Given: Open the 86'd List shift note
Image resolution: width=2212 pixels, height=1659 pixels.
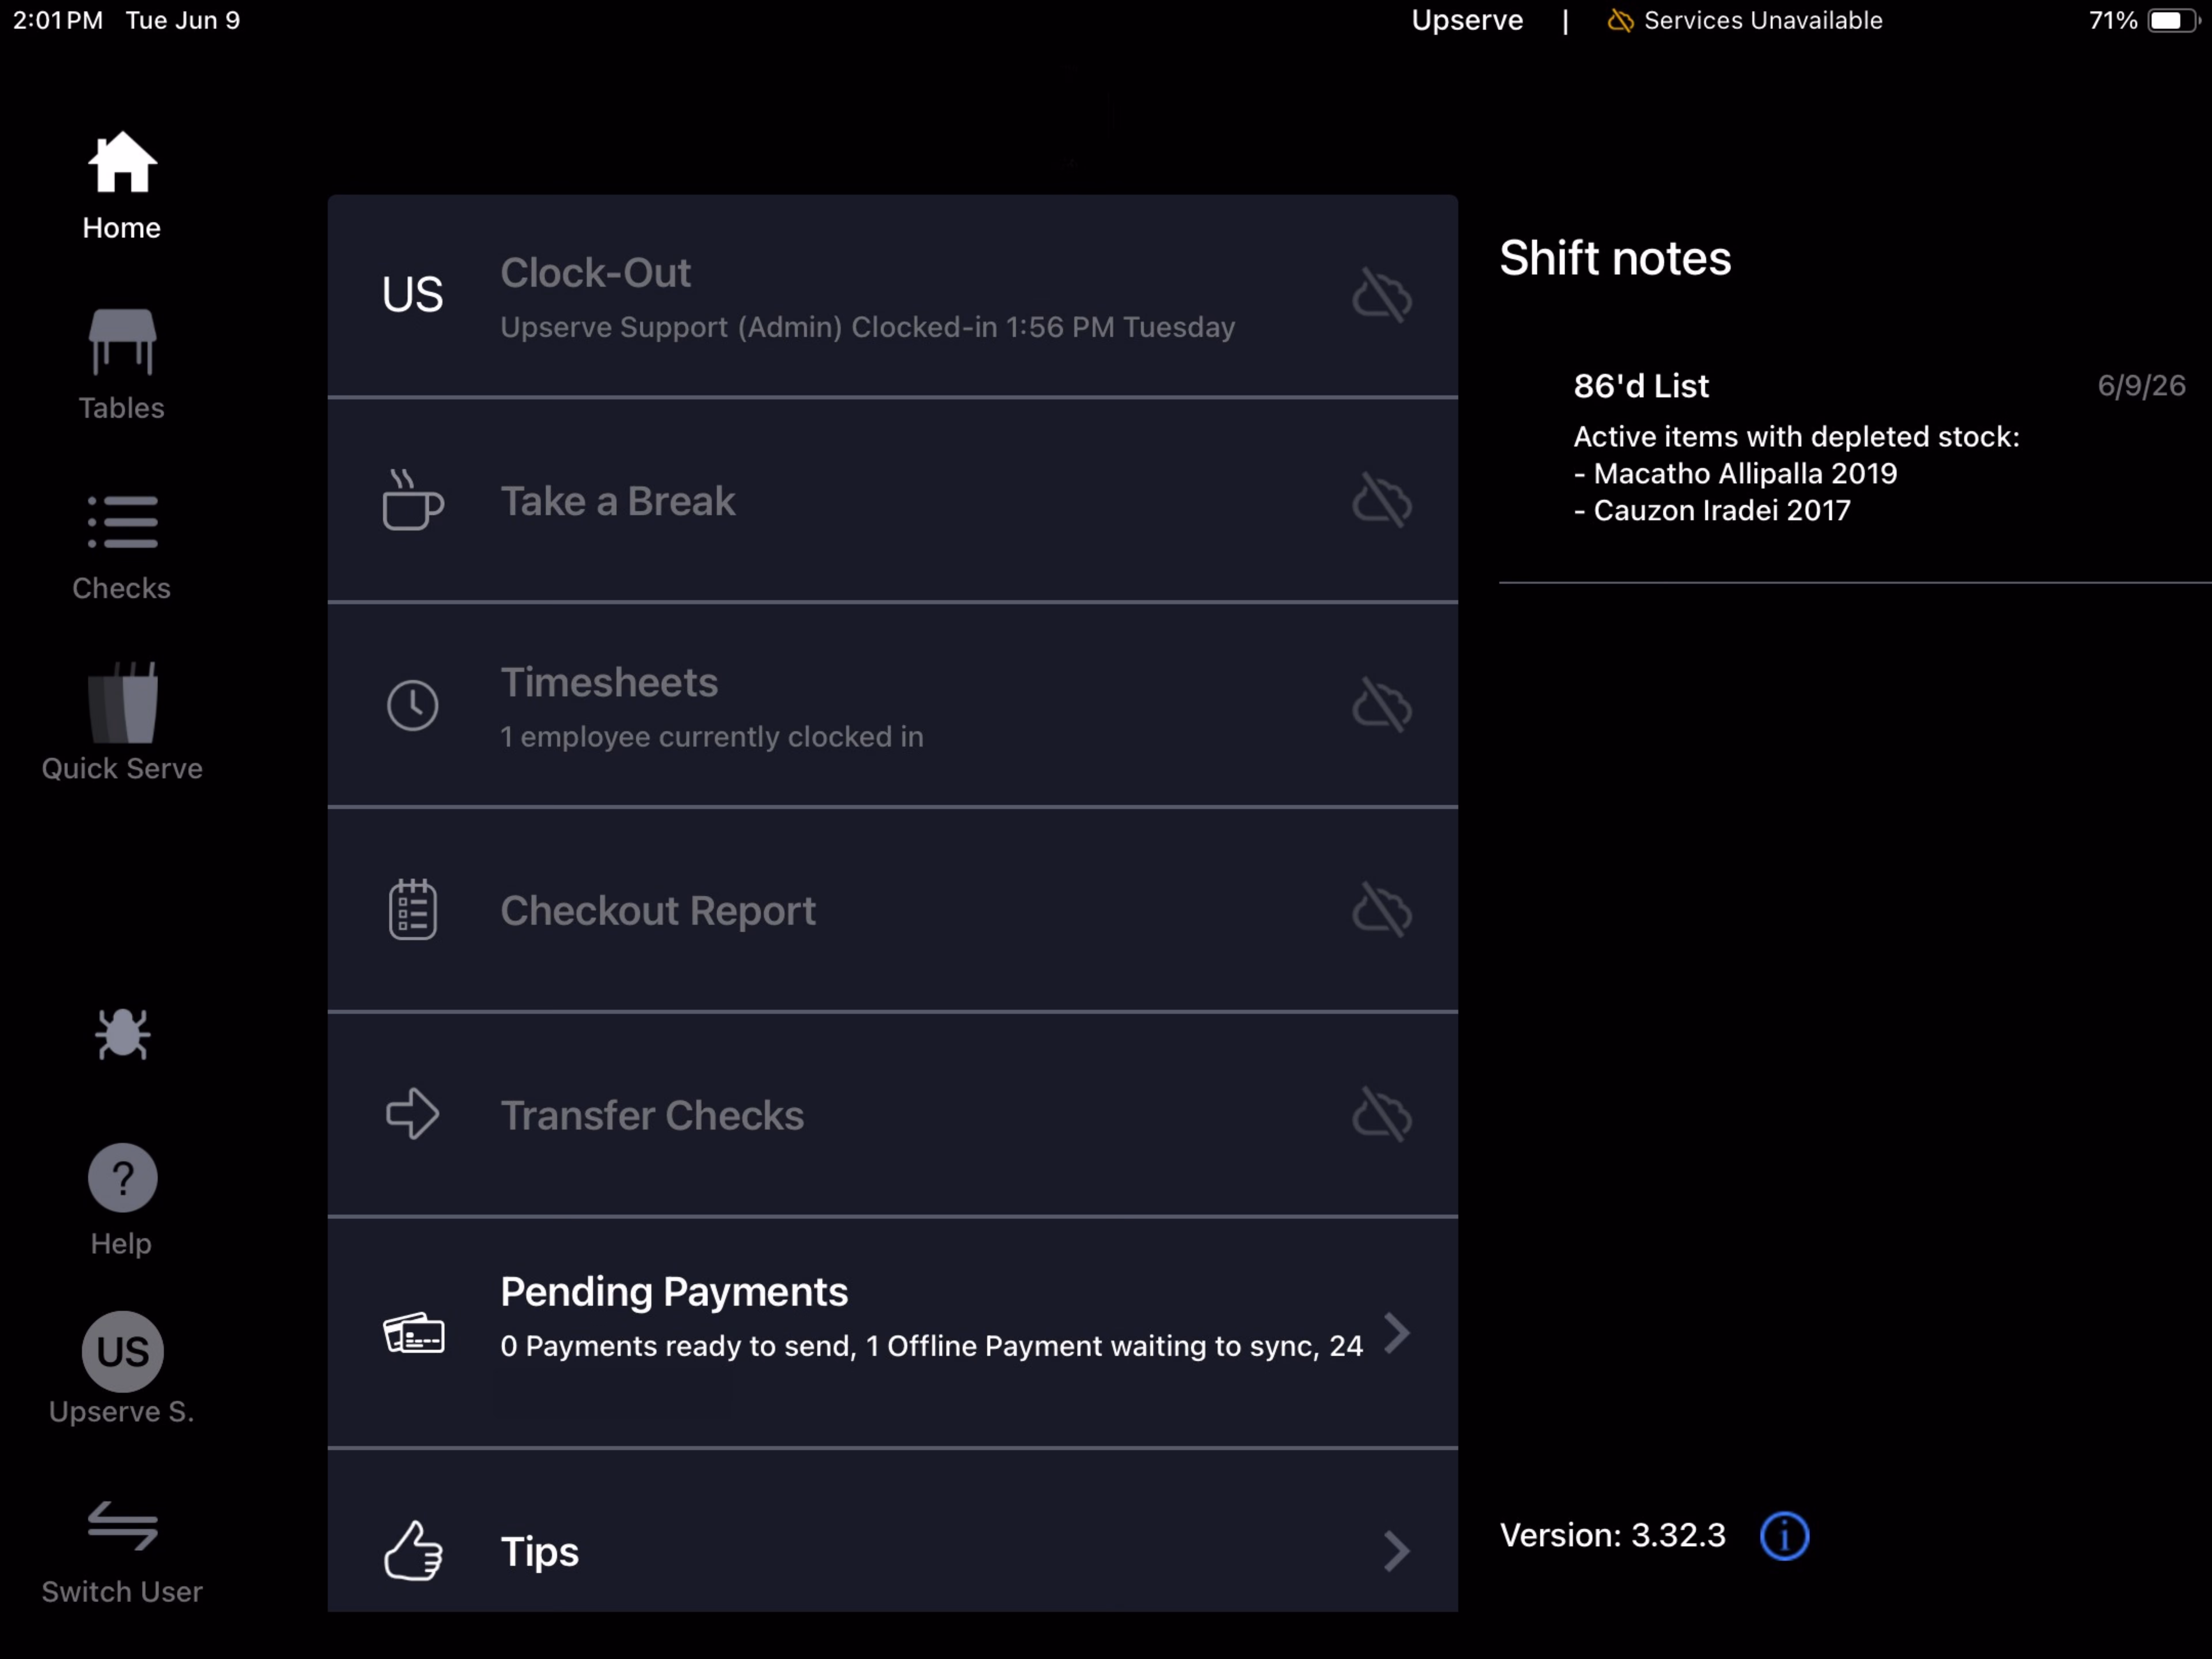Looking at the screenshot, I should (1855, 448).
